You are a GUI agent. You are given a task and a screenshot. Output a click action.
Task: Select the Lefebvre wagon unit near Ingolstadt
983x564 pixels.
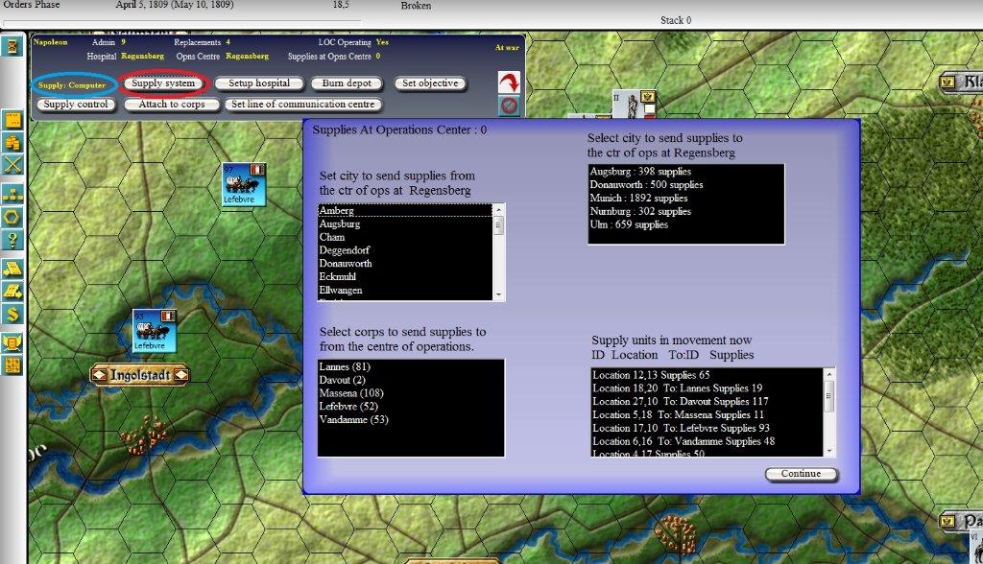pyautogui.click(x=155, y=330)
